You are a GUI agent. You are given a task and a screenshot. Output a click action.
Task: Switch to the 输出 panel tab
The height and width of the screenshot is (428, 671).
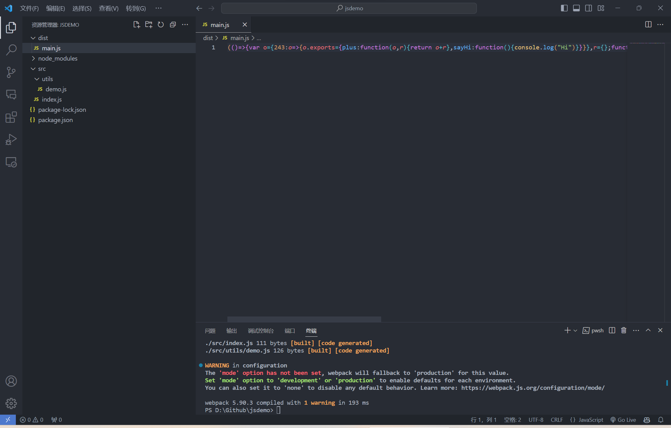click(231, 330)
